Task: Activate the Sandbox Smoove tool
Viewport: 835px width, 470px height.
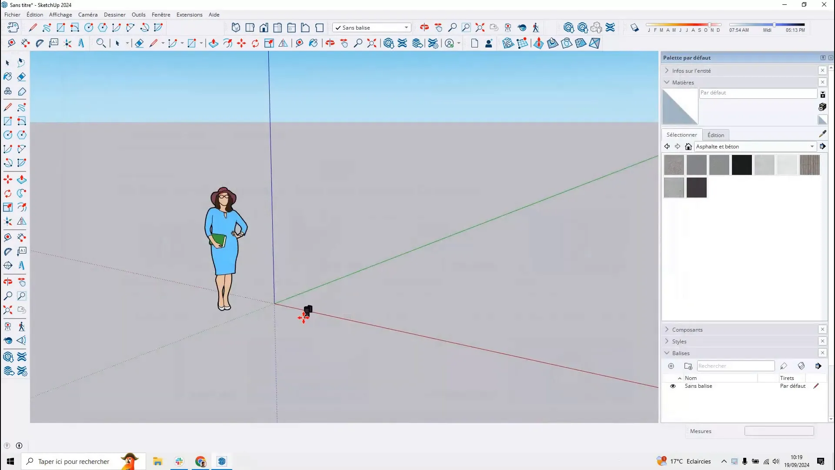Action: click(538, 43)
